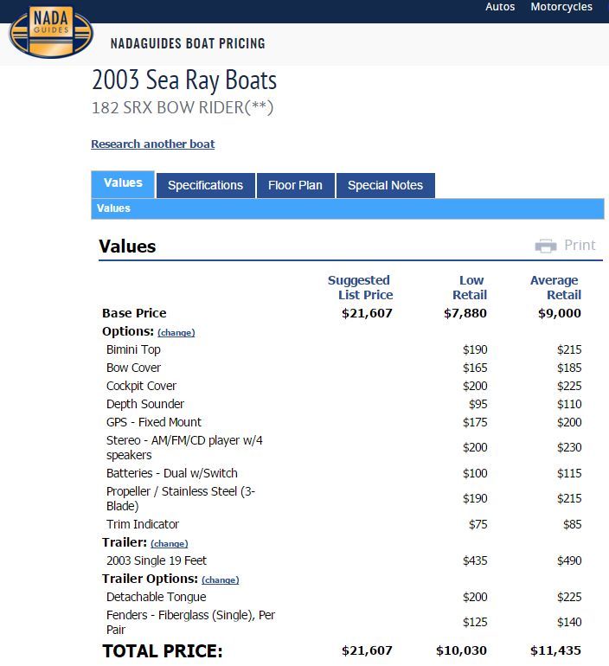Click the $75 Trim Indicator low retail
The height and width of the screenshot is (666, 609).
478,524
